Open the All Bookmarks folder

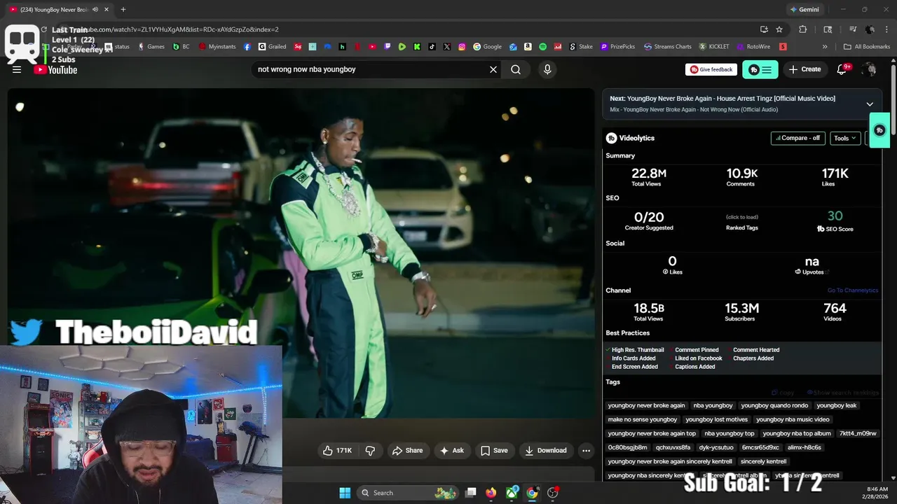867,47
